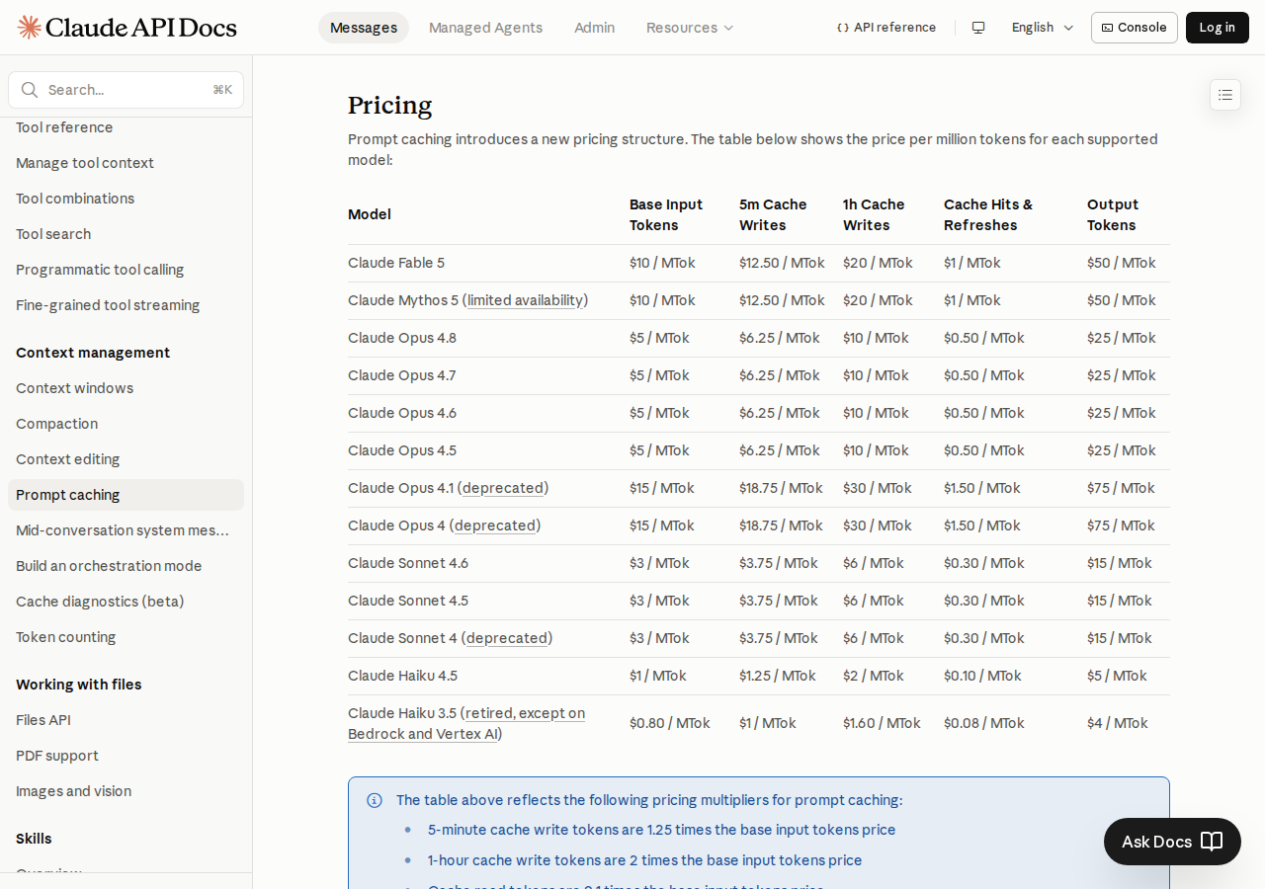Open Manage tool context page

pos(126,163)
